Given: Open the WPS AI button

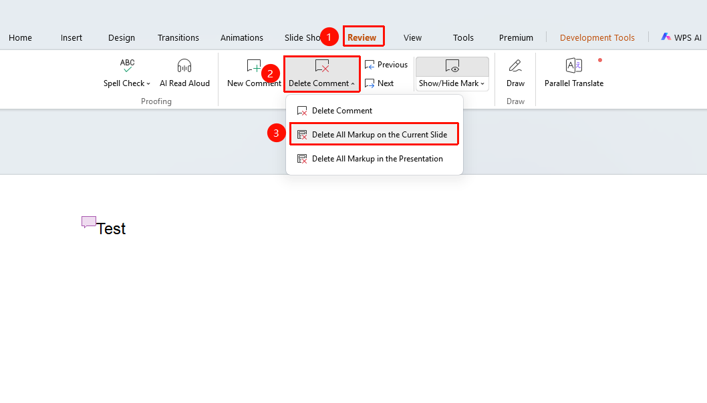Looking at the screenshot, I should tap(682, 38).
